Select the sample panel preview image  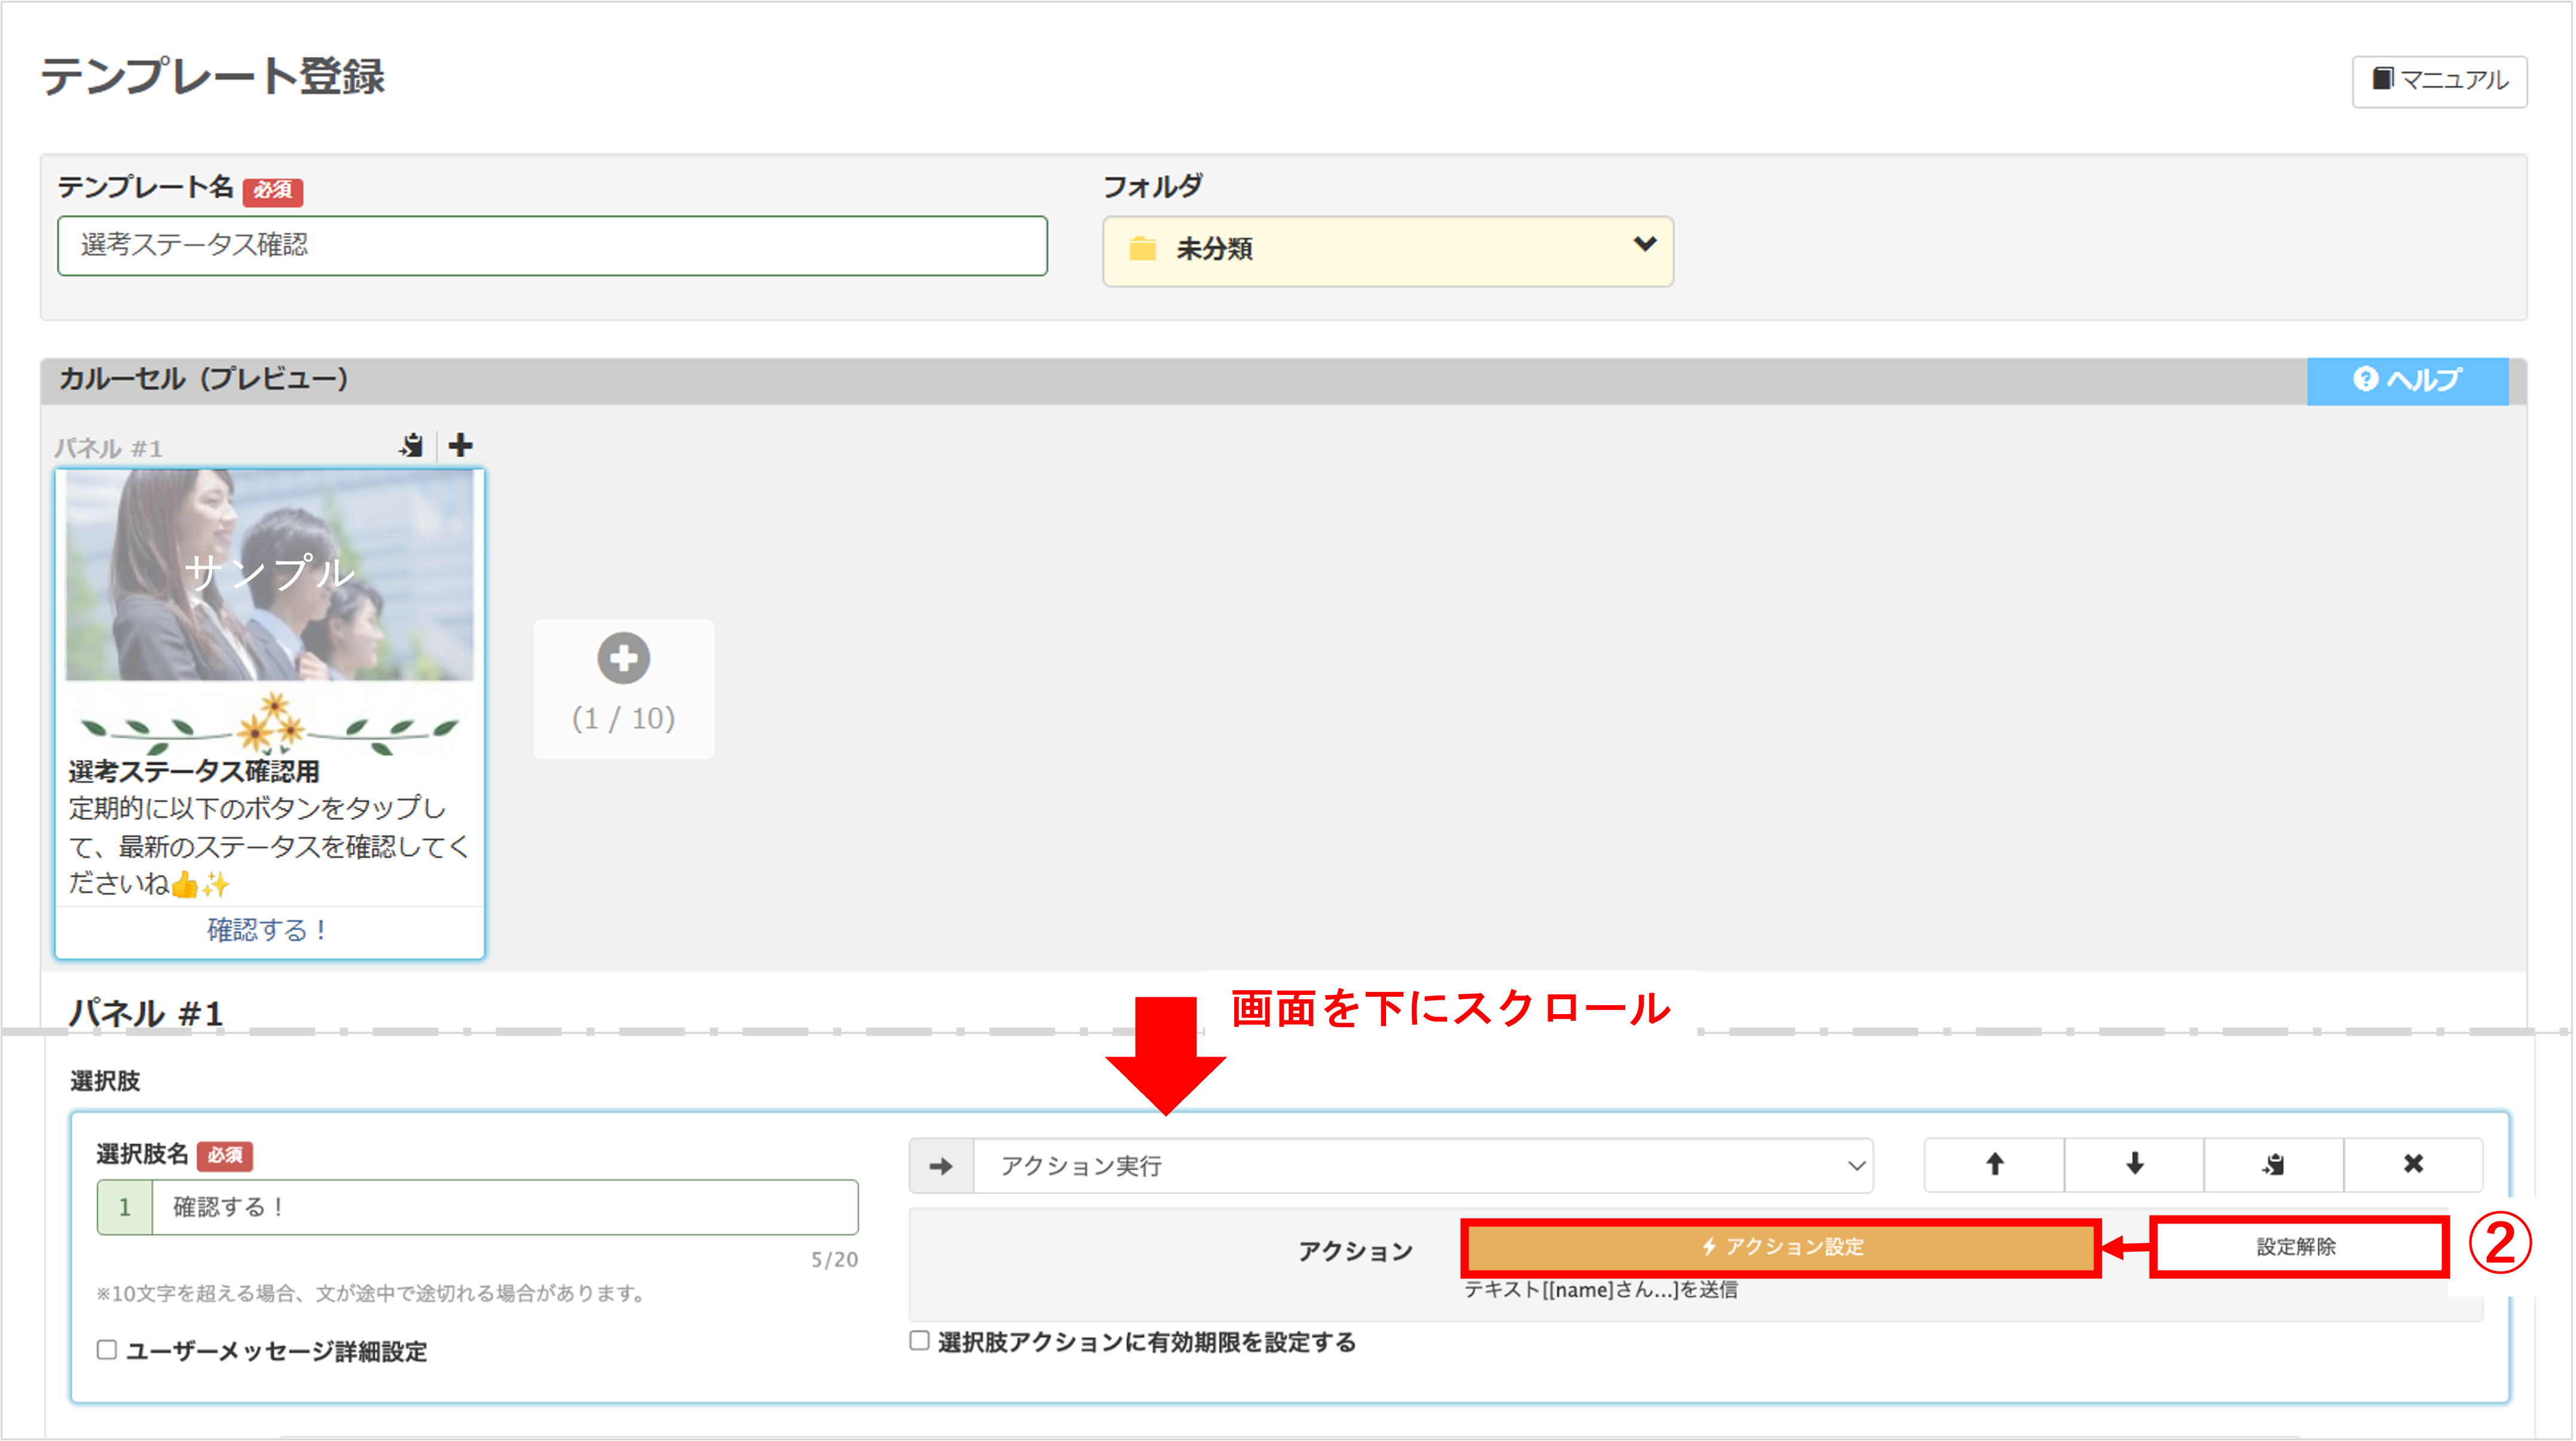(x=270, y=575)
